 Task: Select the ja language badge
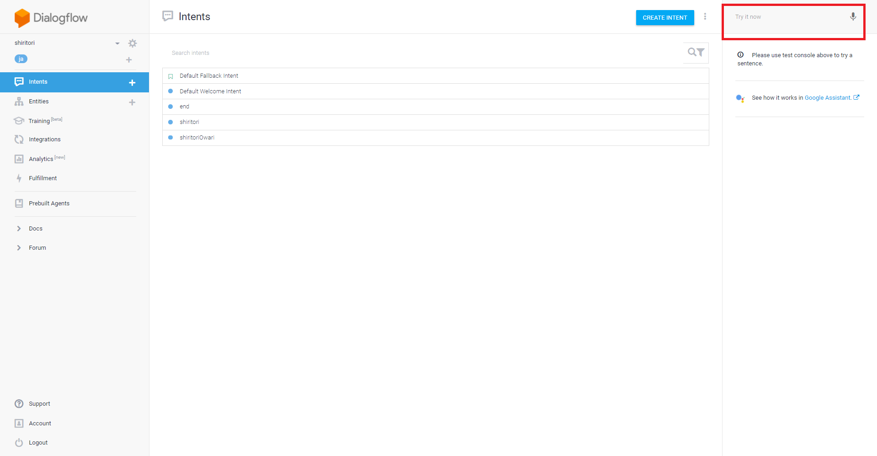(21, 59)
